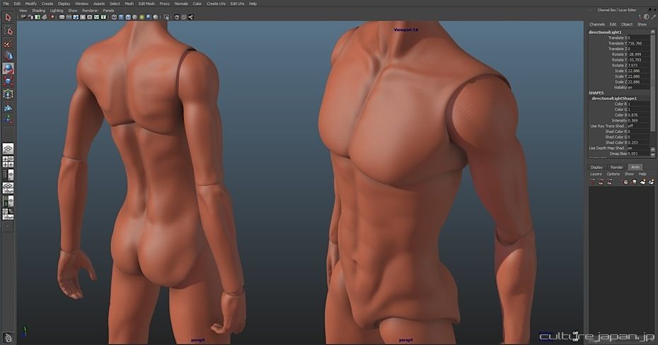The image size is (658, 345).
Task: Select the Scale tool
Action: [x=8, y=81]
